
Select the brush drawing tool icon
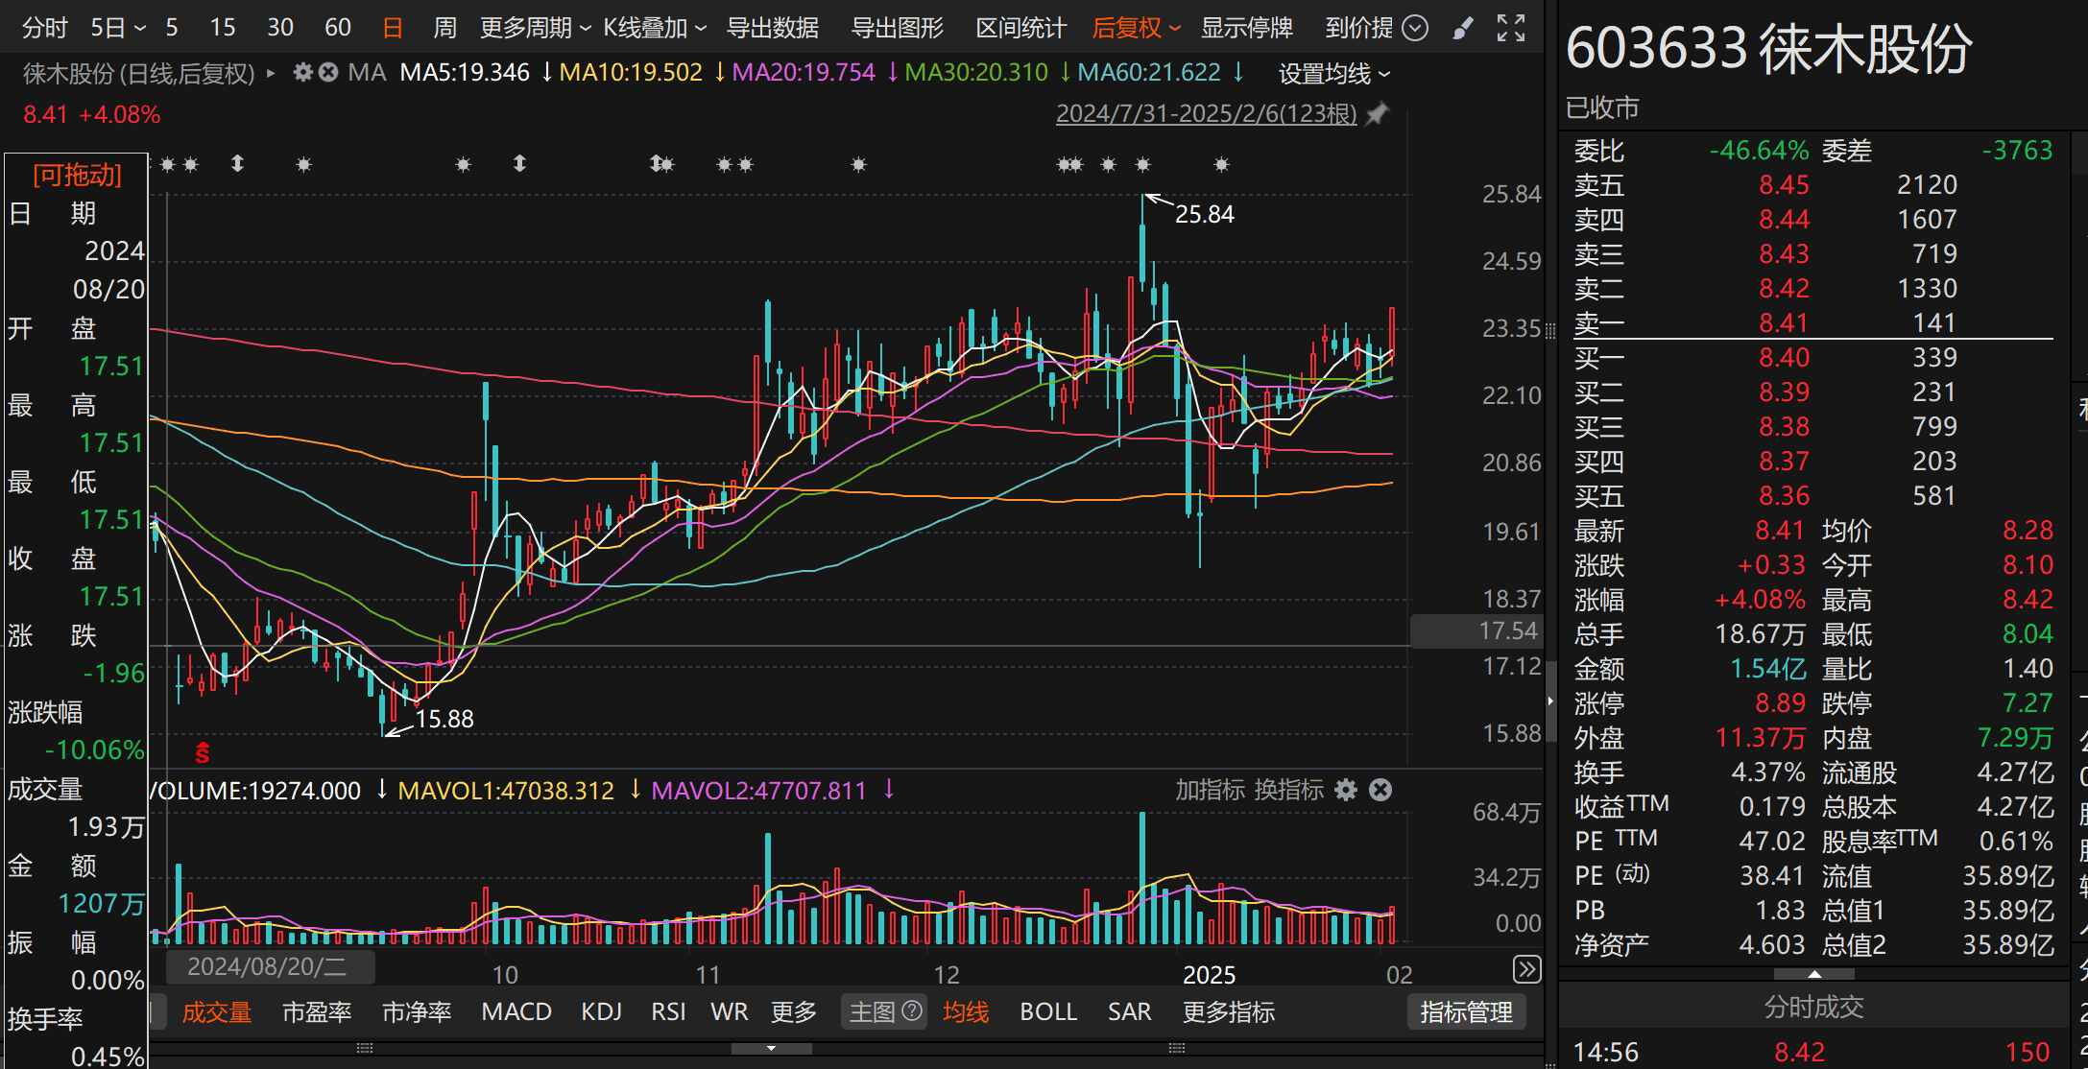[x=1462, y=28]
